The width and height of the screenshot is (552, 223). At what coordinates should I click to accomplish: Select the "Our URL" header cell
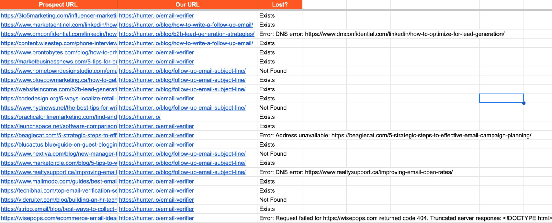(187, 5)
